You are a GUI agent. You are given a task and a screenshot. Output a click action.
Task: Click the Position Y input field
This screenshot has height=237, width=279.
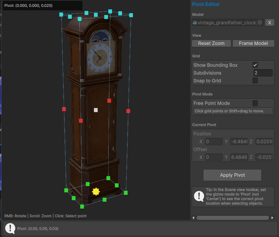[x=241, y=142]
